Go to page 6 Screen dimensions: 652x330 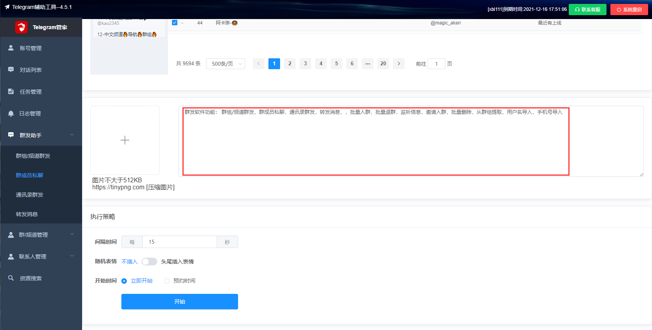tap(352, 64)
